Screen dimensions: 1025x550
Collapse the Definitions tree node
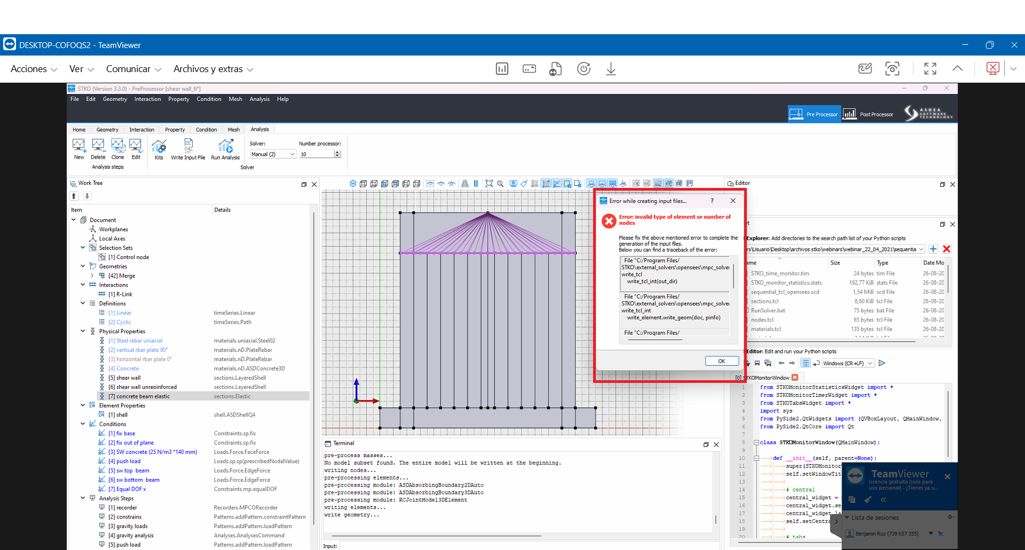coord(83,303)
